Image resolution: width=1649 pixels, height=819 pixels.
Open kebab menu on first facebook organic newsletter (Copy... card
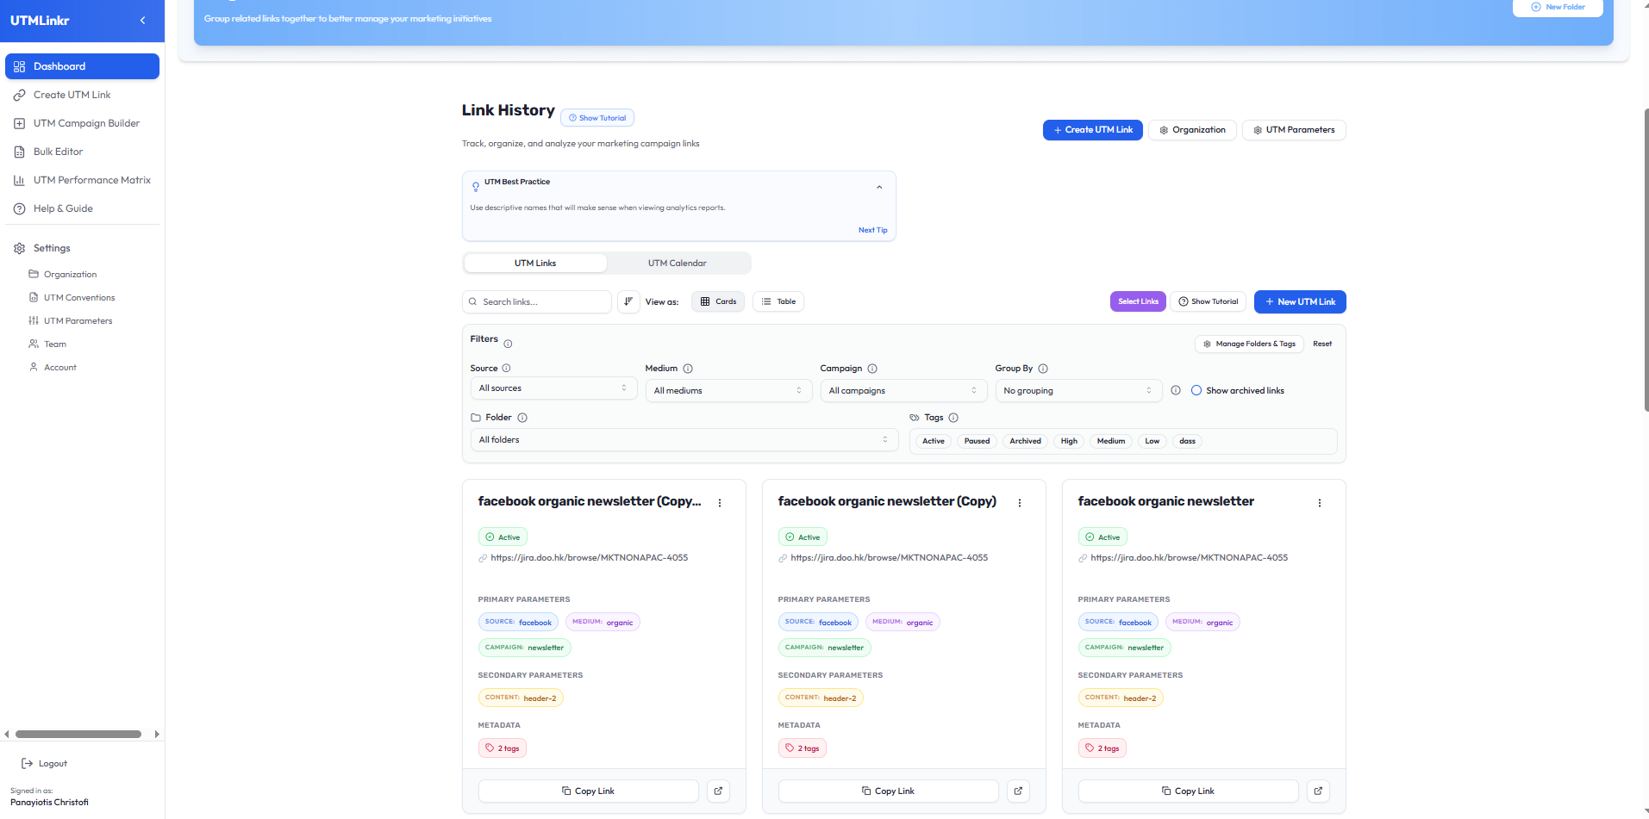coord(720,503)
